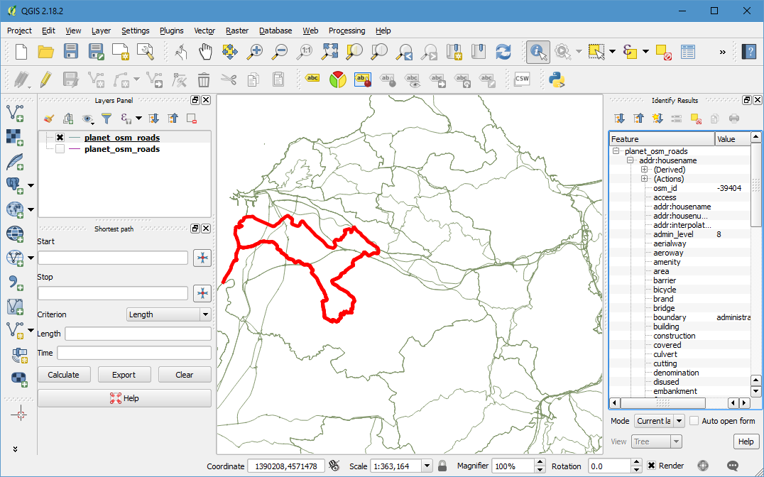Click the Zoom Full extent icon

click(330, 51)
